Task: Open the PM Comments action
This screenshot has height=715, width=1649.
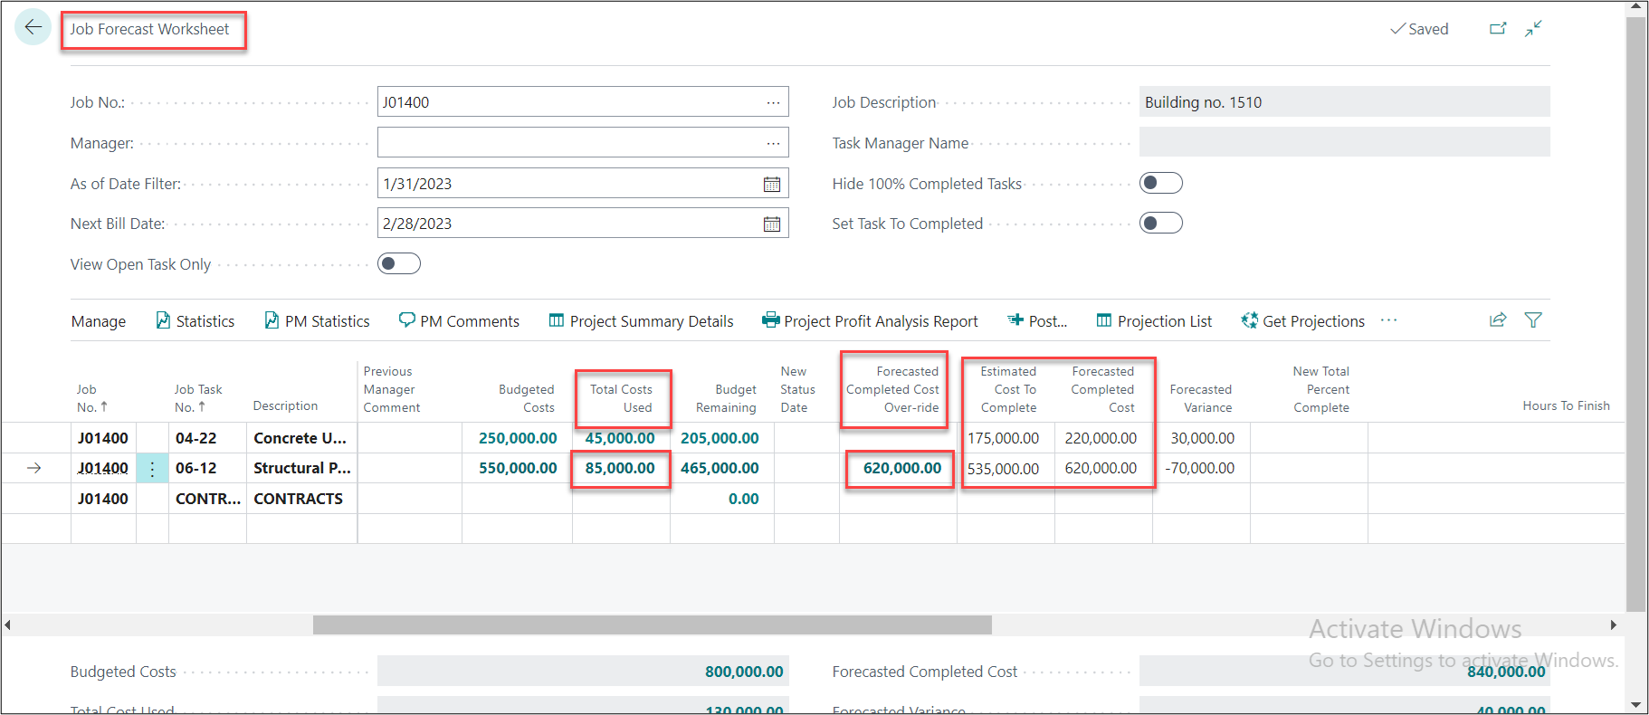Action: pyautogui.click(x=459, y=321)
